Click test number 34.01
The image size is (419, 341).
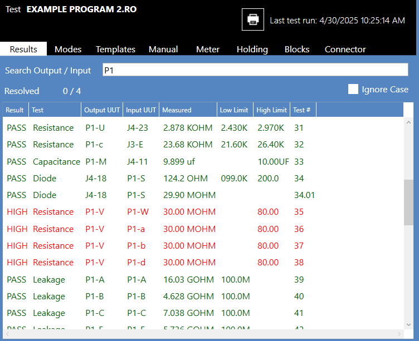tap(304, 195)
